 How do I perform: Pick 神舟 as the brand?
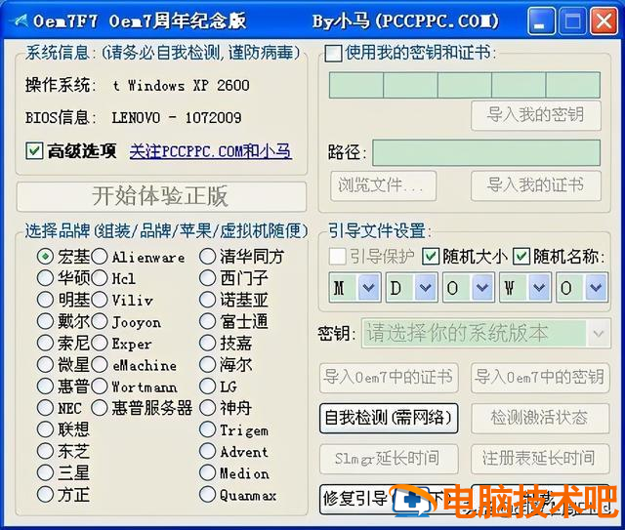(208, 407)
